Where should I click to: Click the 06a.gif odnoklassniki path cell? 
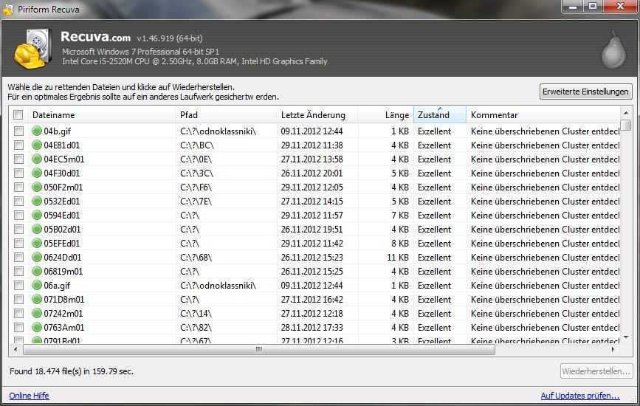tap(218, 285)
